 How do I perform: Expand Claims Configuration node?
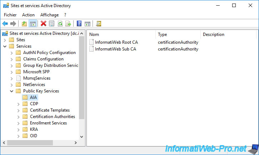coord(11,59)
